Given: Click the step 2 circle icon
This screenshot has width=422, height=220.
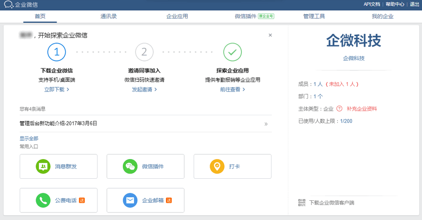Looking at the screenshot, I should [144, 52].
